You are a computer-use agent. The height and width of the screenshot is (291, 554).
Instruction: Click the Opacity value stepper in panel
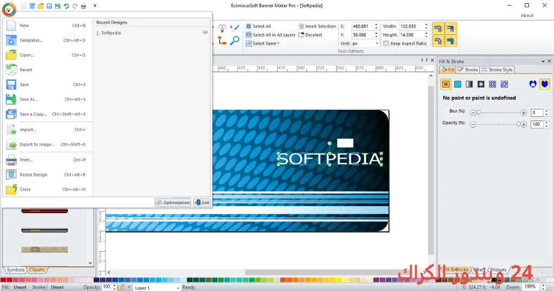click(546, 124)
